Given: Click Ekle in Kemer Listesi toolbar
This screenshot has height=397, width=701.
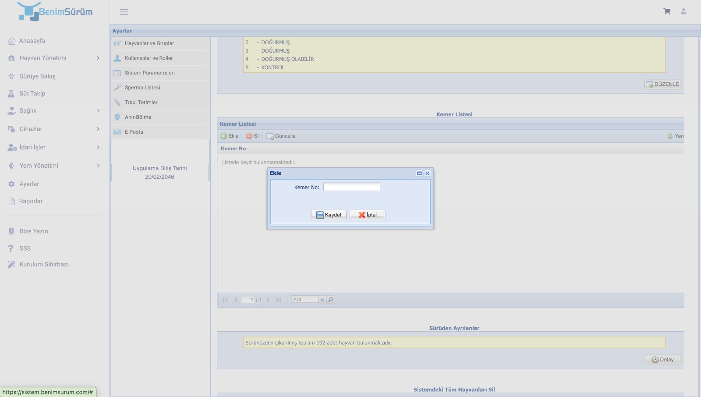Looking at the screenshot, I should tap(230, 136).
